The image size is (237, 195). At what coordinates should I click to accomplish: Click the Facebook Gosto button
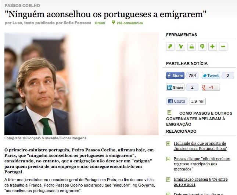177,101
